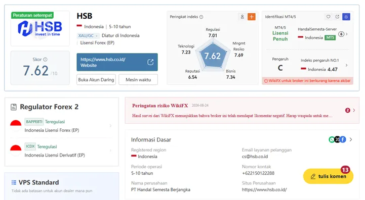Click the HSB broker logo
The image size is (365, 200).
click(40, 29)
